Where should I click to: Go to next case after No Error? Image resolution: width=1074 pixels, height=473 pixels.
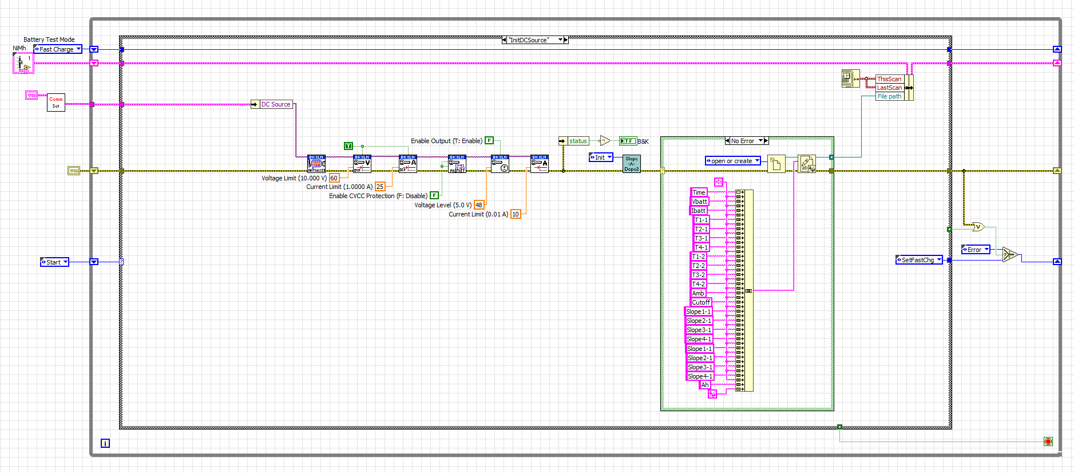pyautogui.click(x=766, y=141)
